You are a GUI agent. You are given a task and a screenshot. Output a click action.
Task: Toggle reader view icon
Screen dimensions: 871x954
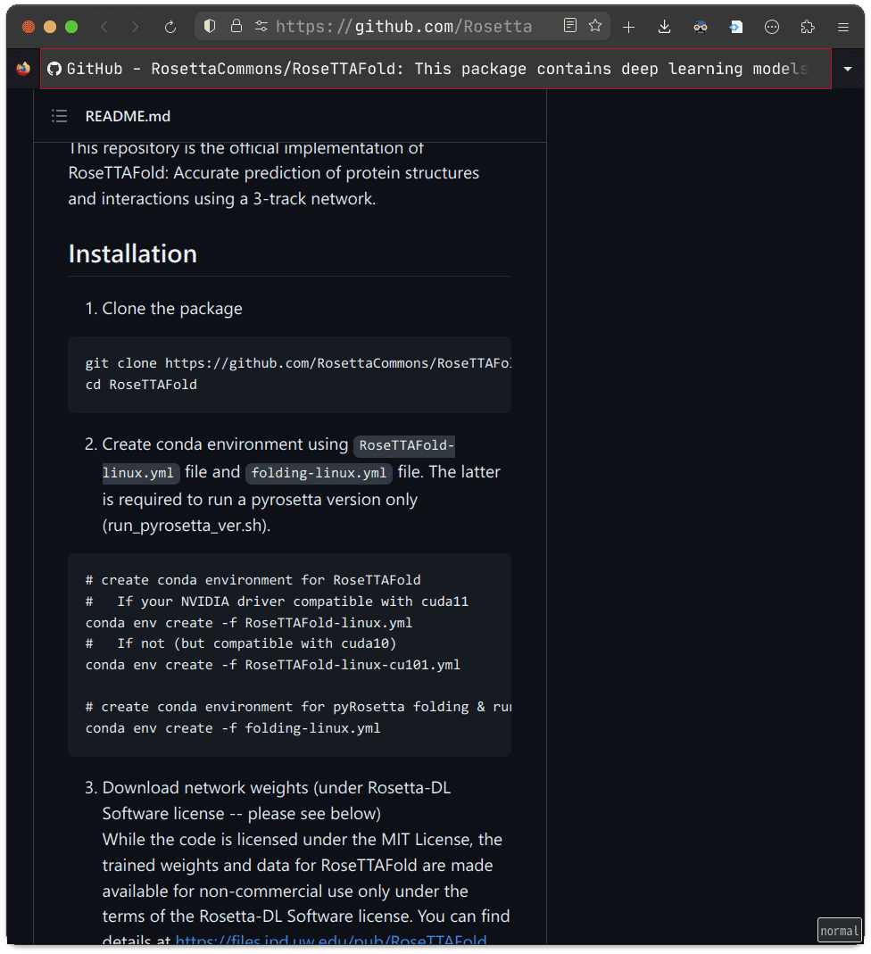click(570, 26)
